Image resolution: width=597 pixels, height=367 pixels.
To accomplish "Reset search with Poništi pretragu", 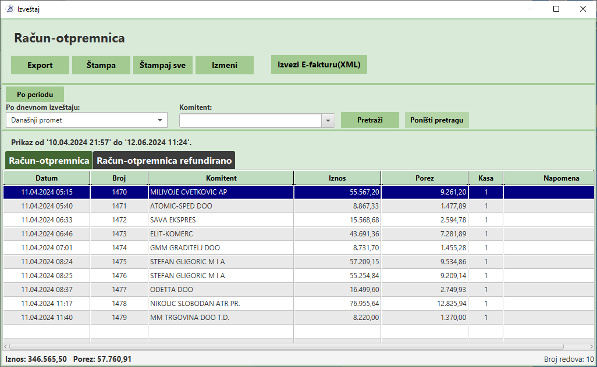I will coord(437,120).
